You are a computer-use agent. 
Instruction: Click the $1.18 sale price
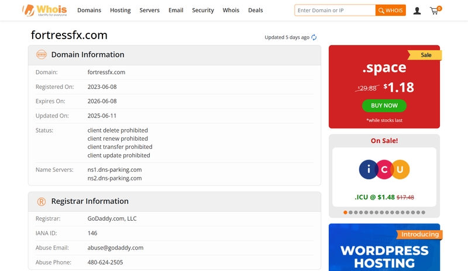399,88
